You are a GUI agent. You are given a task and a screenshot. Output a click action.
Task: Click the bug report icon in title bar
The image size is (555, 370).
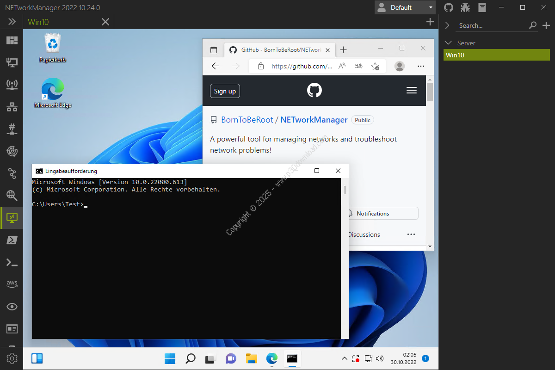click(465, 7)
